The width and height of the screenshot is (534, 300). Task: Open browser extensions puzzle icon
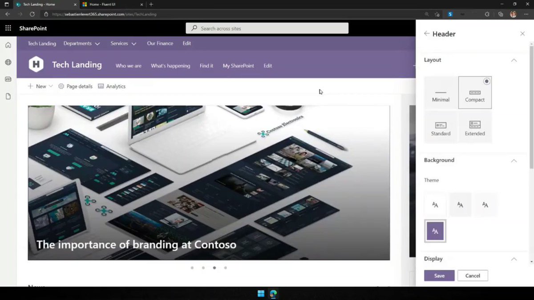(487, 14)
